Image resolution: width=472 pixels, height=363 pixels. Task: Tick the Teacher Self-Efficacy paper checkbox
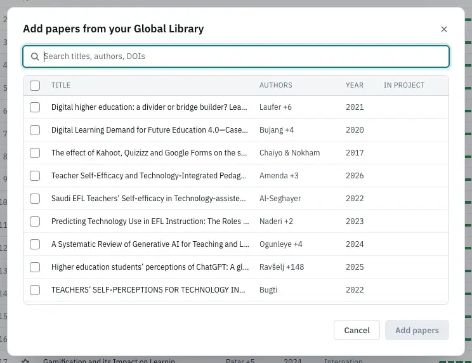tap(35, 176)
